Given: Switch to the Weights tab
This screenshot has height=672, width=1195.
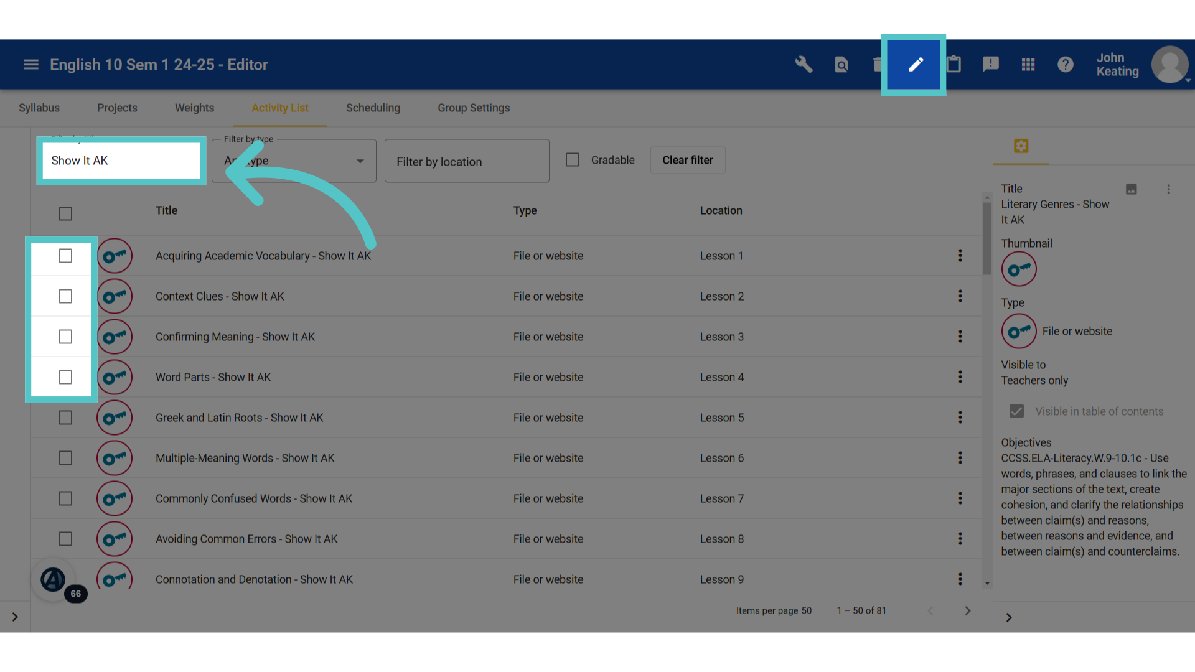Looking at the screenshot, I should click(194, 108).
